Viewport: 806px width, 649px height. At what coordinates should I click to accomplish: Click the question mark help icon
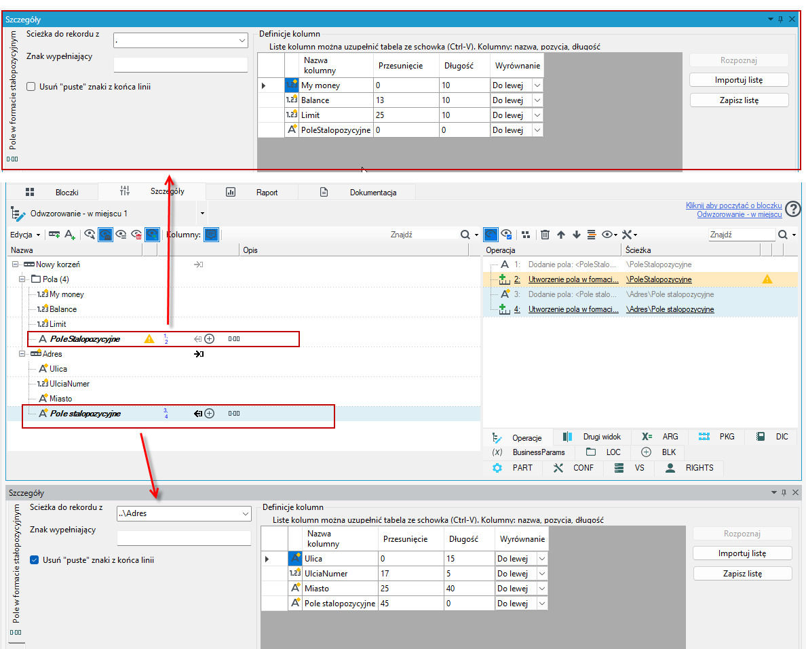tap(793, 209)
